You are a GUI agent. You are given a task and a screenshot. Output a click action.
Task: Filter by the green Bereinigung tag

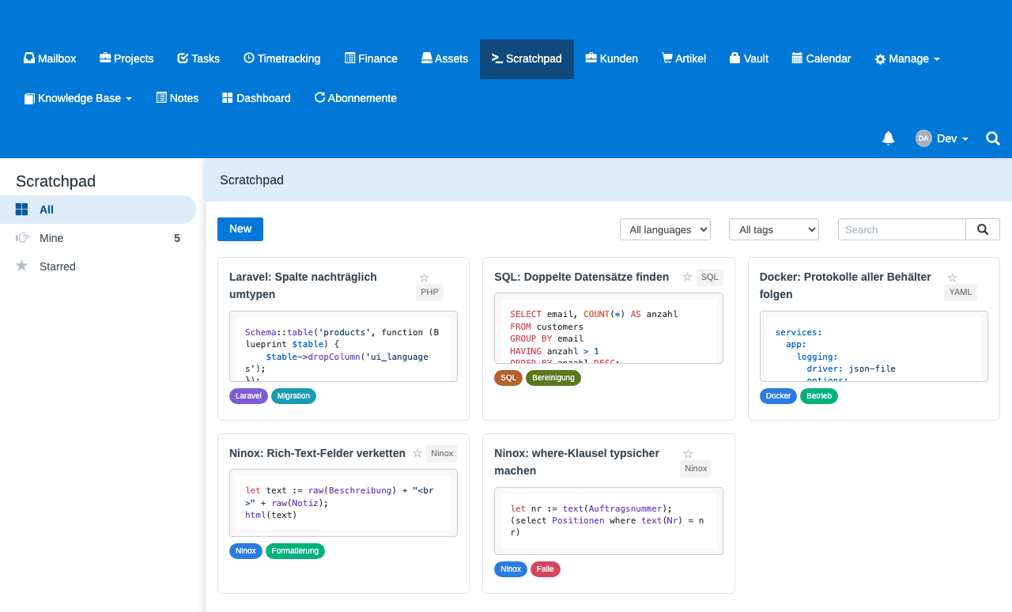tap(553, 378)
